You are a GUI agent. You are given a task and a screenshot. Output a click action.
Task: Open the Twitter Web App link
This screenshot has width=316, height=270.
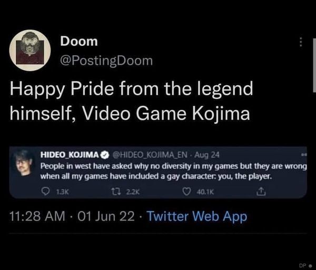pos(196,216)
